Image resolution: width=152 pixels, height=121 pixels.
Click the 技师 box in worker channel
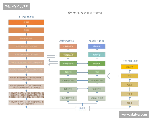[130, 76]
